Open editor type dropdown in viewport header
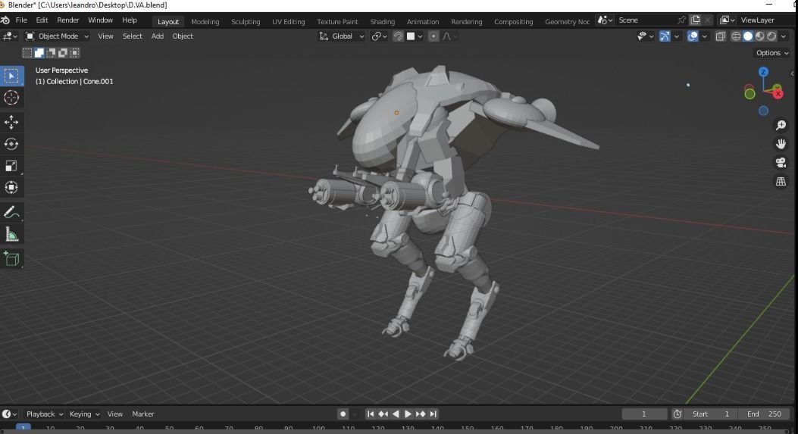 pyautogui.click(x=10, y=36)
